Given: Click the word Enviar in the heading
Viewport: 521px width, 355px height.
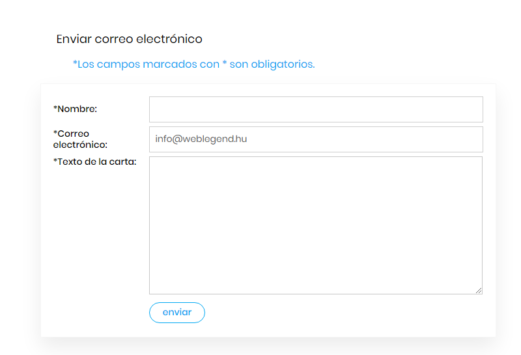Looking at the screenshot, I should point(74,39).
